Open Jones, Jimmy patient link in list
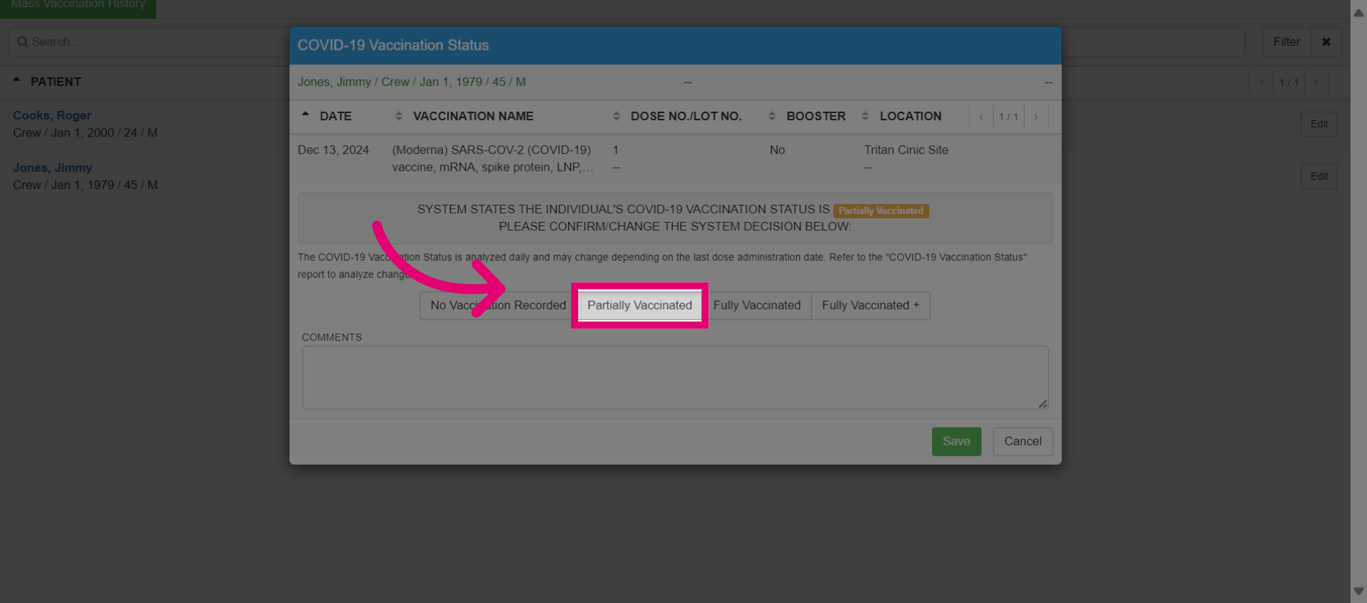Viewport: 1367px width, 603px height. pos(53,168)
